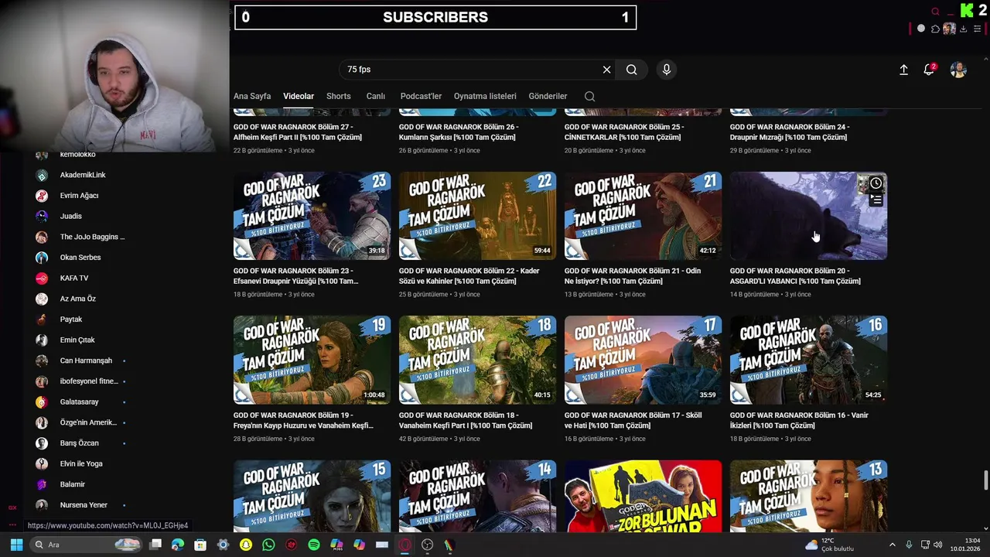
Task: Click the browser profile picture in toolbar
Action: pos(949,29)
